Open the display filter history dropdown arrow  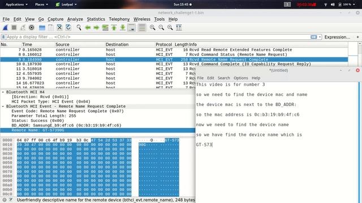320,37
